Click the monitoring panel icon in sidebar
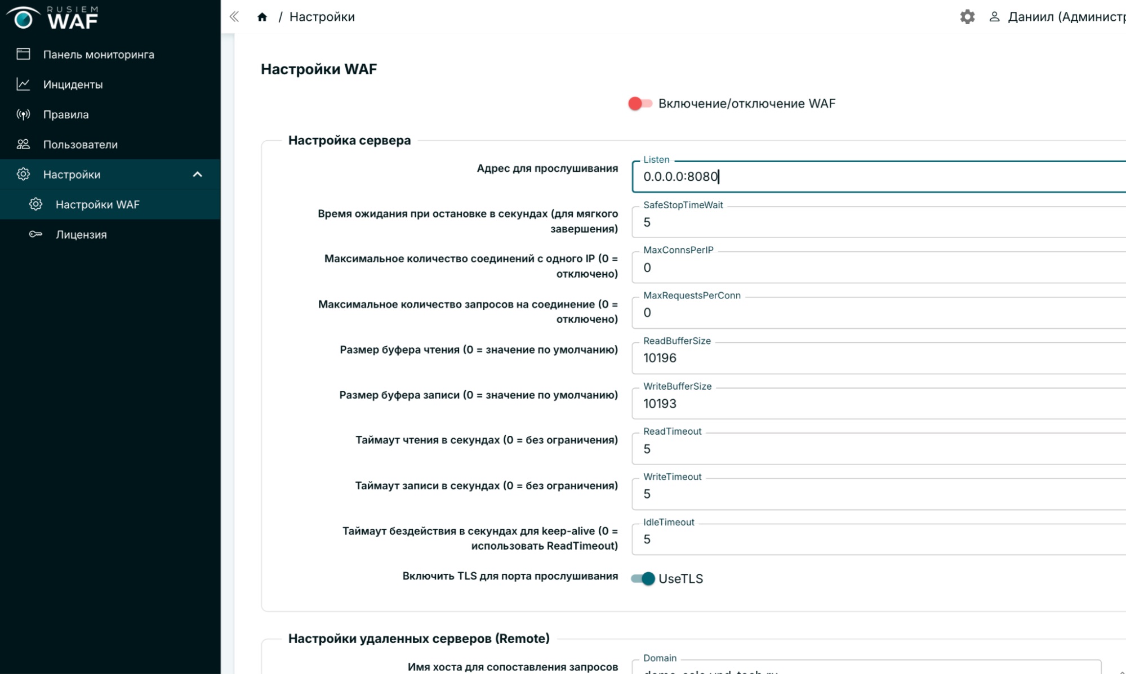Screen dimensions: 1126x674 point(23,54)
